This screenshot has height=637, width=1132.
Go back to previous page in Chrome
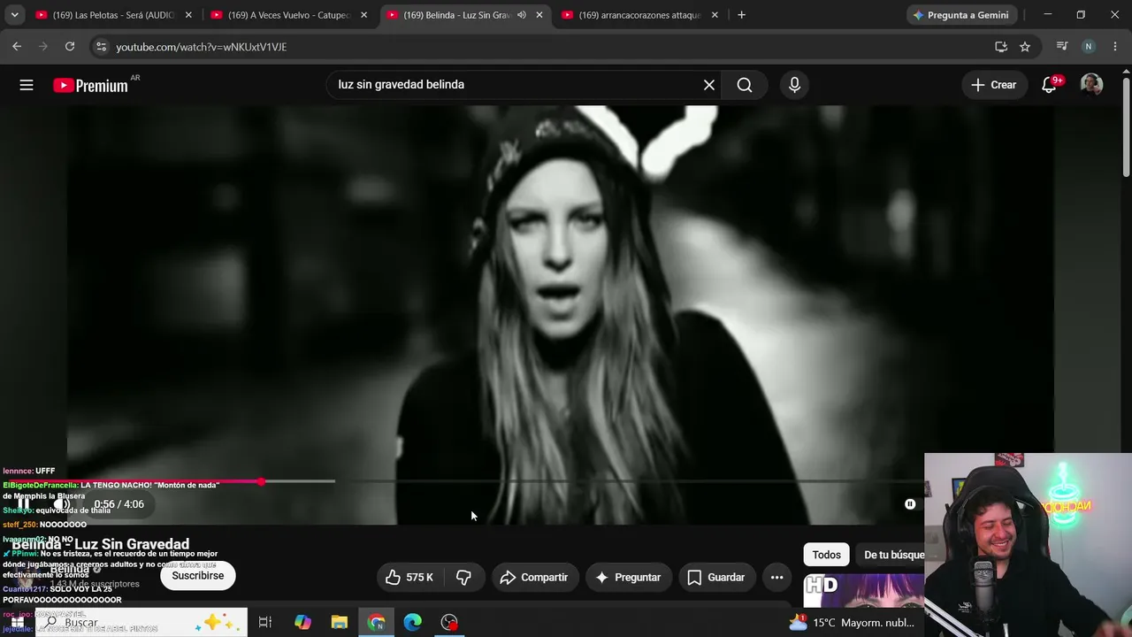coord(17,47)
